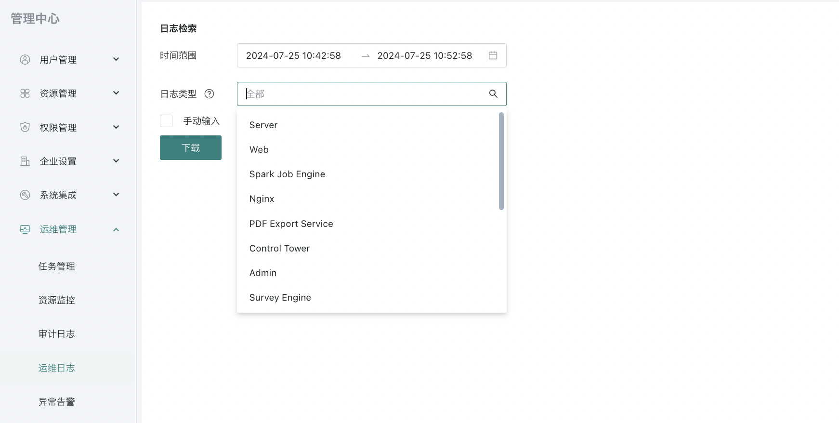Select Web in the log type list

click(368, 149)
